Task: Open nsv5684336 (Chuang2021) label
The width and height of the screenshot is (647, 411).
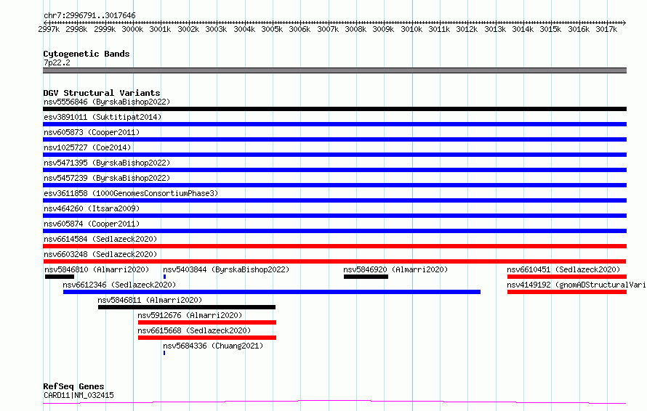Action: click(x=213, y=346)
